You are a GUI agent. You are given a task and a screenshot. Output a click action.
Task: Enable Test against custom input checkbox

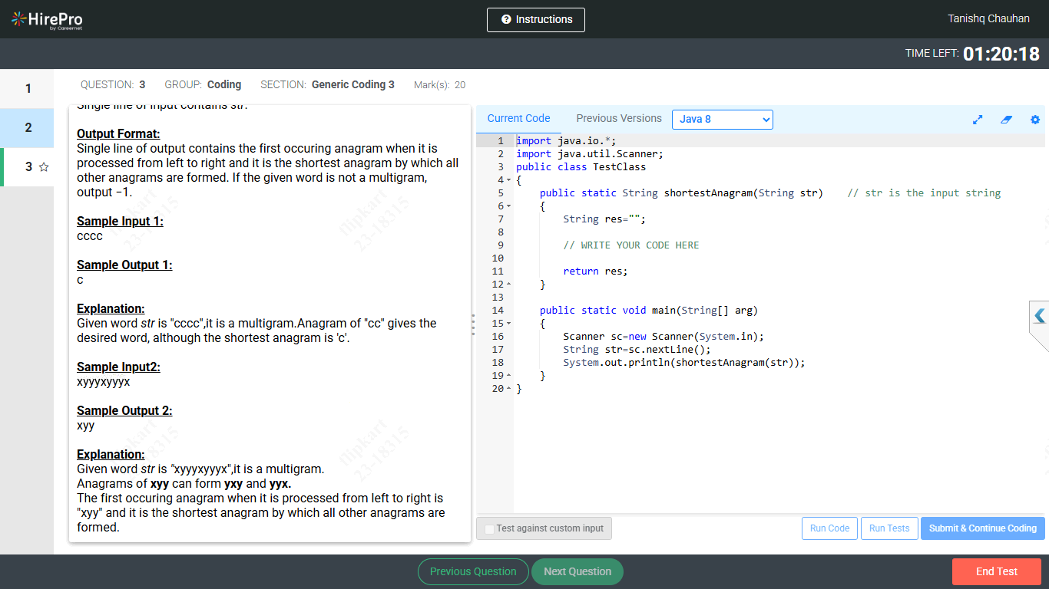coord(490,529)
